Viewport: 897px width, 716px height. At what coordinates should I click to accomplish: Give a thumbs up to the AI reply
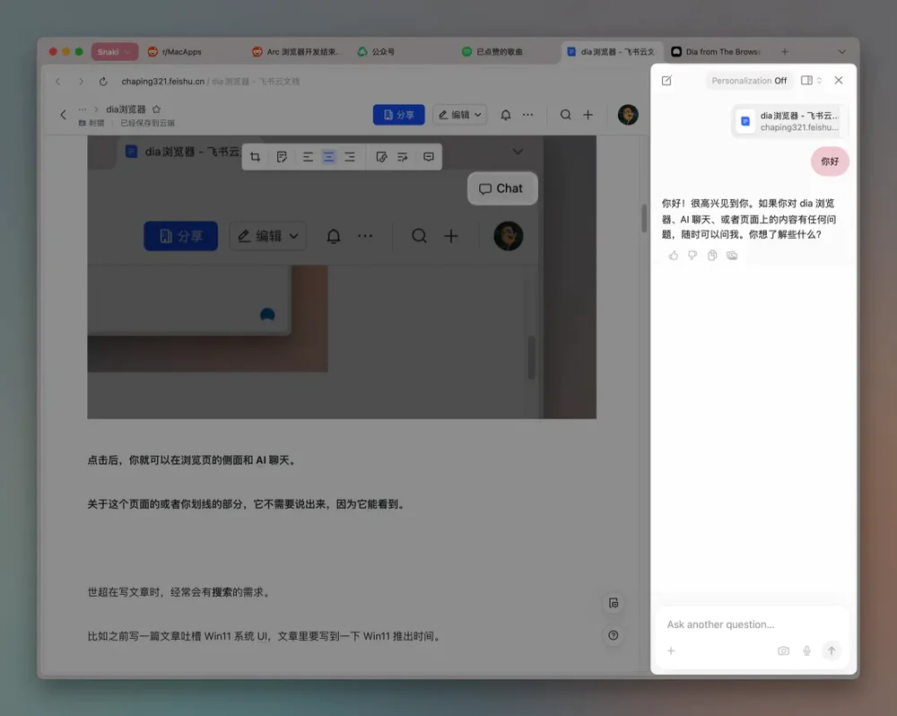pos(673,255)
